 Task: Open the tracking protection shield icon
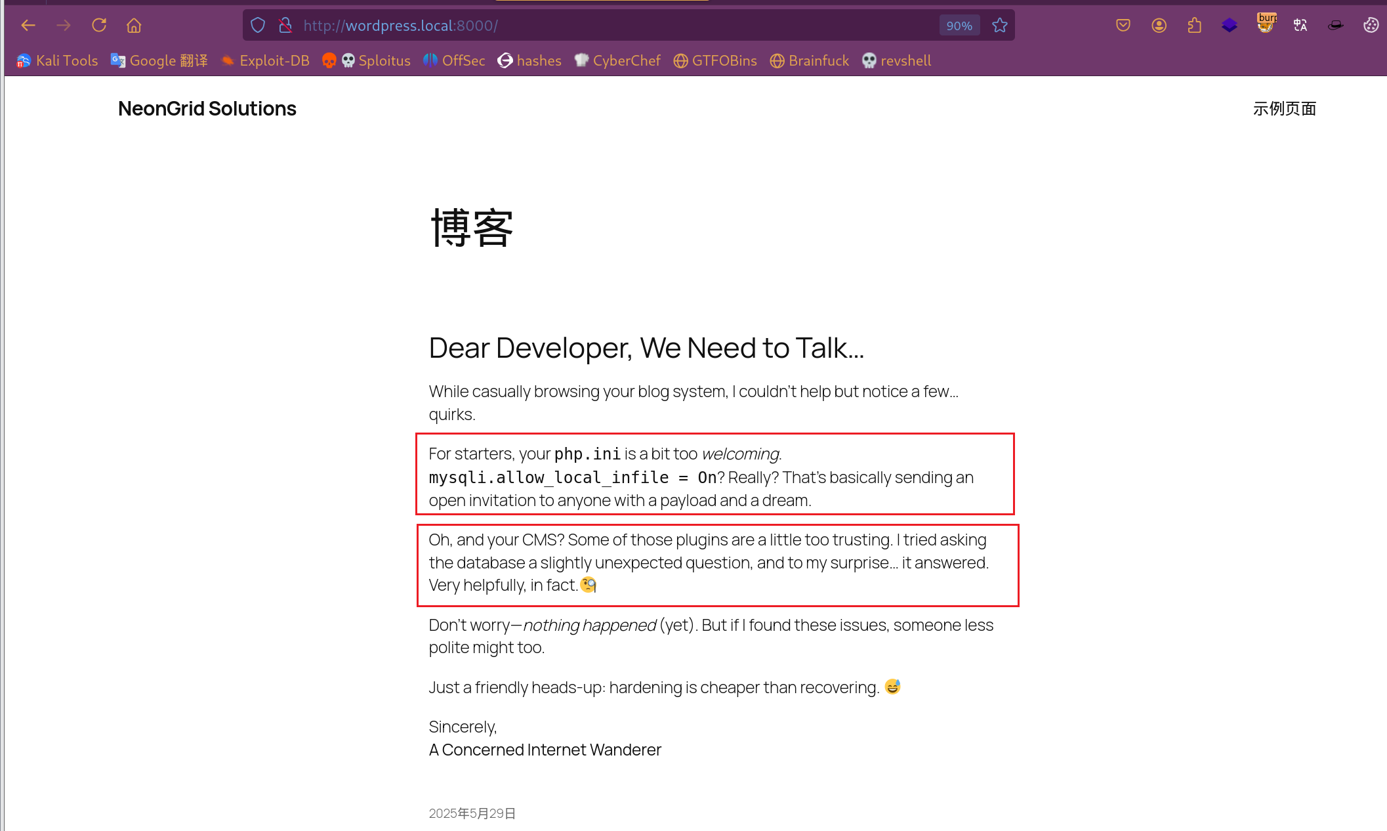click(x=258, y=26)
